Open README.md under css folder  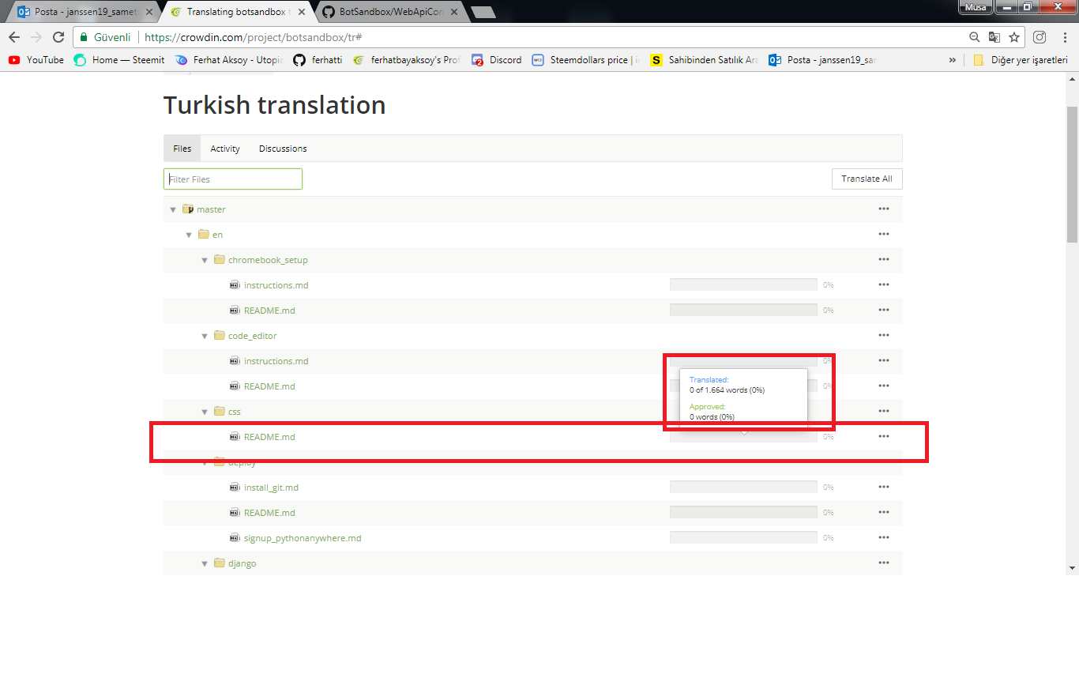269,437
